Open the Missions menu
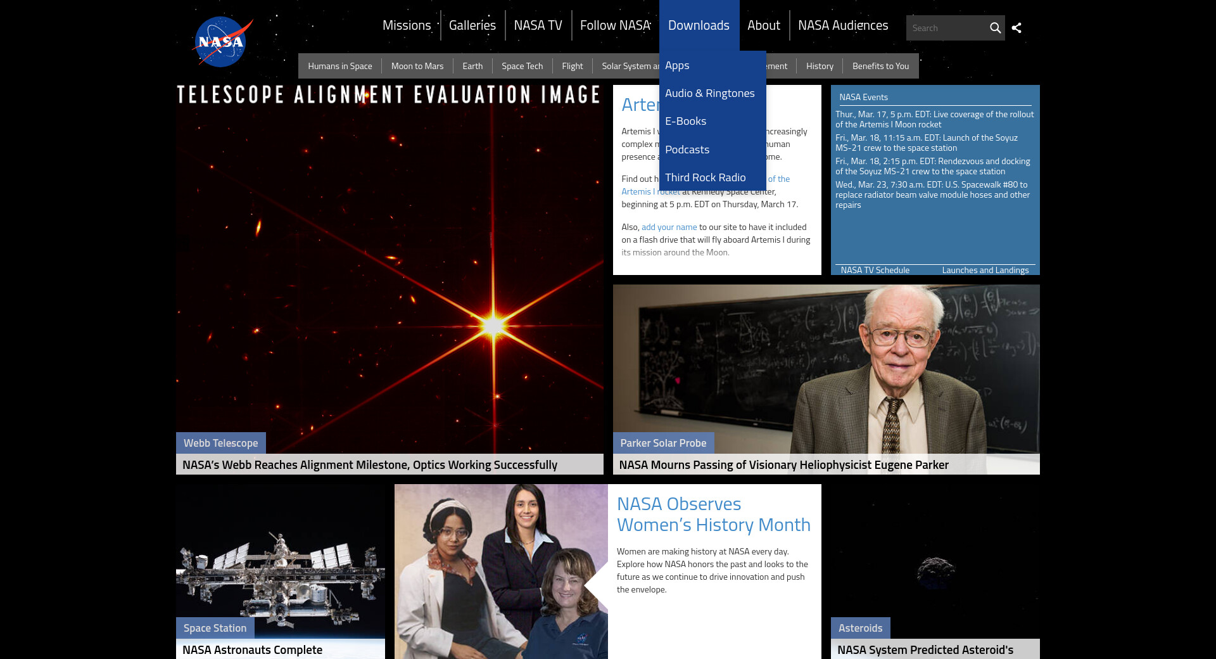Screen dimensions: 1216x659 [407, 25]
